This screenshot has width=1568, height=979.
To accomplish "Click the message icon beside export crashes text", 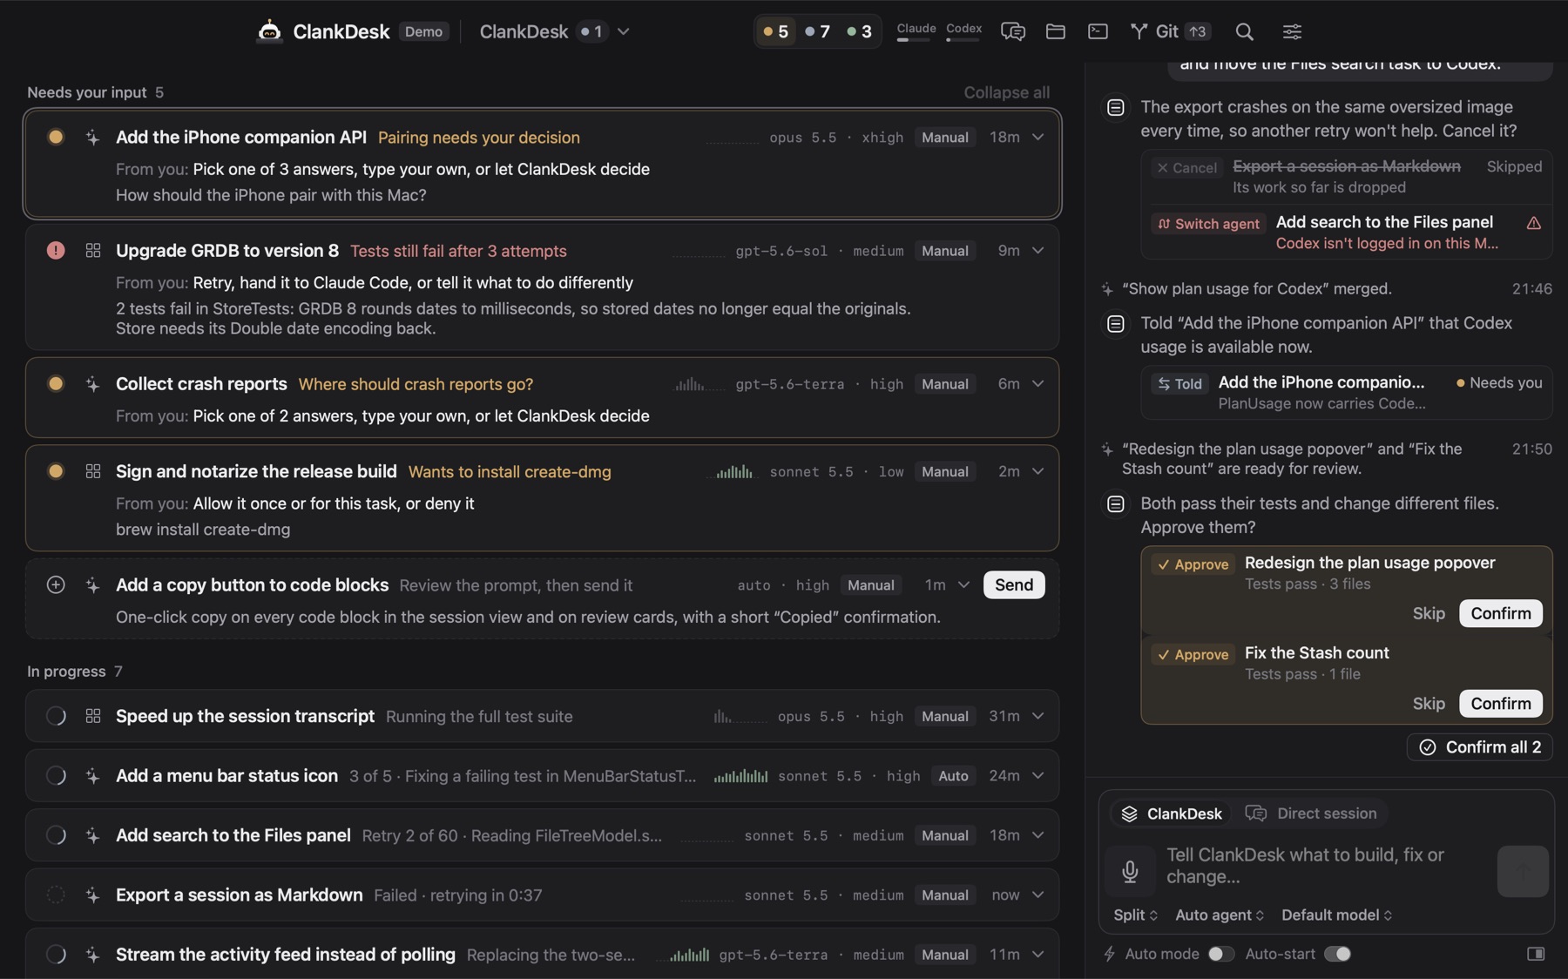I will tap(1115, 108).
